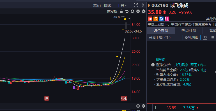The width and height of the screenshot is (216, 111).
Task: Click the 财 financial report marker
Action: pyautogui.click(x=47, y=98)
